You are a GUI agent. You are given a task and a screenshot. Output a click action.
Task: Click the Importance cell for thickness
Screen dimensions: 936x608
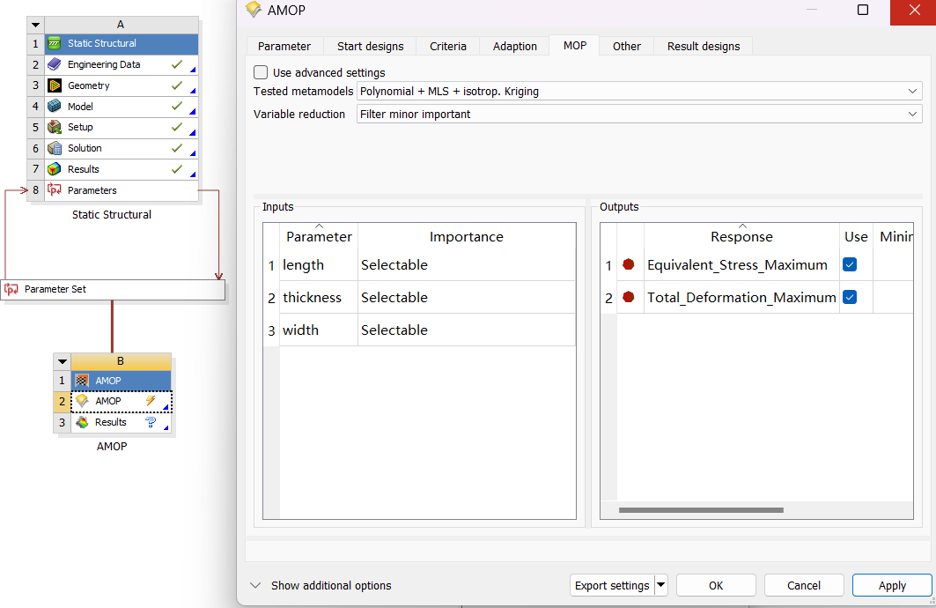(x=466, y=298)
